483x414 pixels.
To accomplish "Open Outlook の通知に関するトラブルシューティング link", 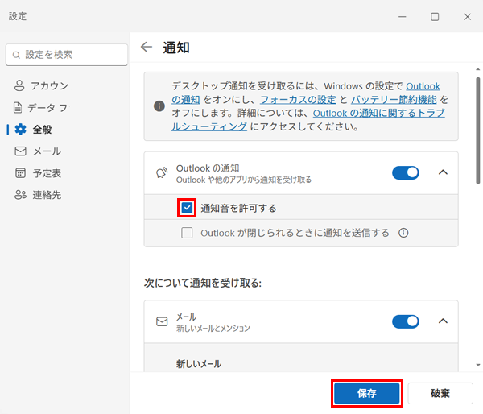I will [x=379, y=113].
